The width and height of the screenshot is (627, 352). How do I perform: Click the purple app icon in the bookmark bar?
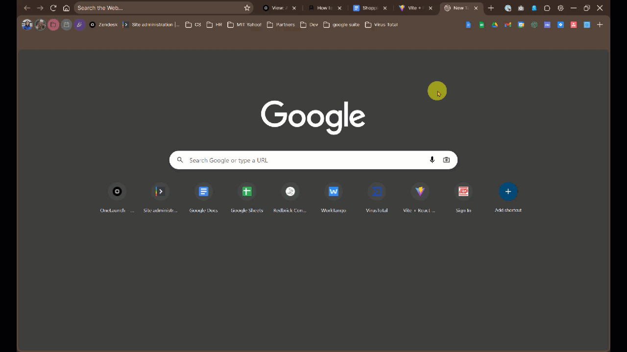tap(548, 24)
